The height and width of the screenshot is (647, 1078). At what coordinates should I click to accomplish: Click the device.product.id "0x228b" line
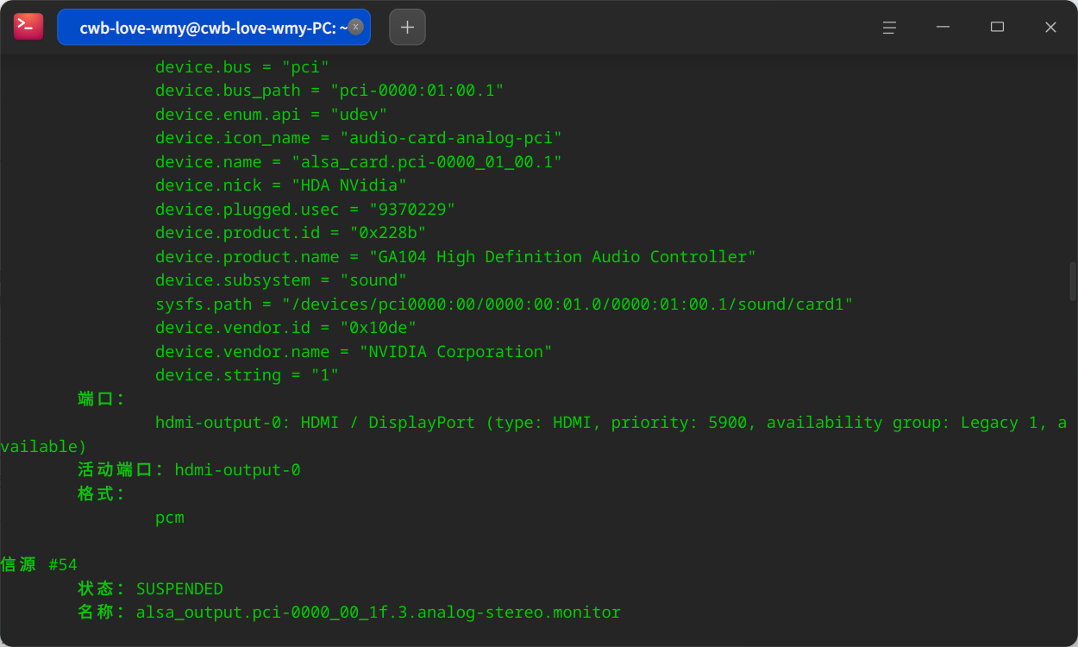coord(291,233)
